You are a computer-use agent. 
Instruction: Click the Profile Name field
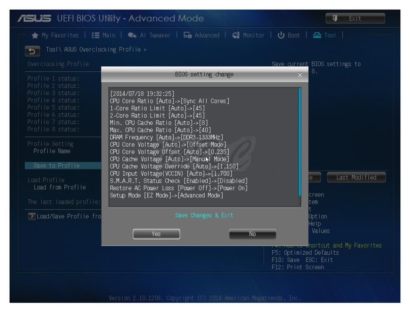52,151
